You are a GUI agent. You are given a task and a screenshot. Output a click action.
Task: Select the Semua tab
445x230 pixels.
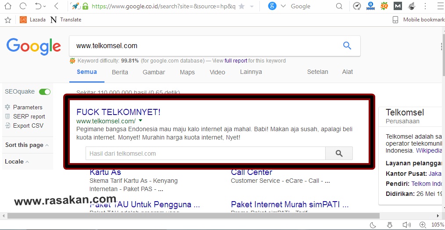[x=87, y=72]
